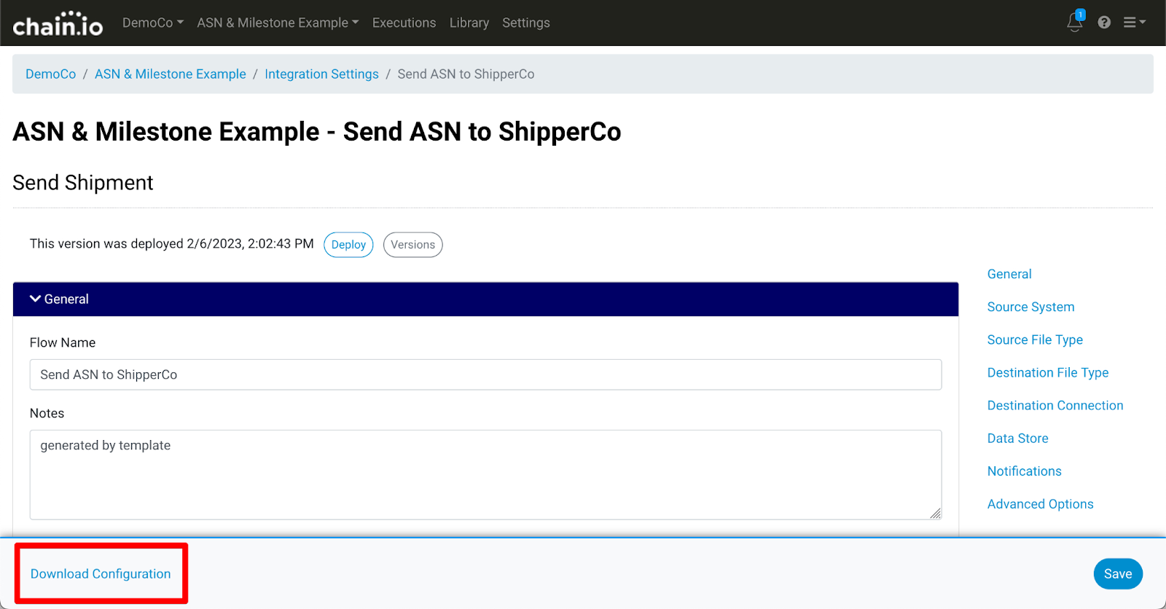Image resolution: width=1166 pixels, height=609 pixels.
Task: Click the Save button
Action: tap(1118, 574)
